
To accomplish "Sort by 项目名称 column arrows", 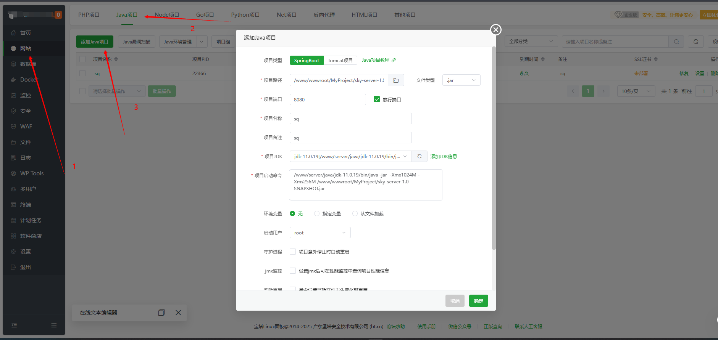I will coord(116,59).
